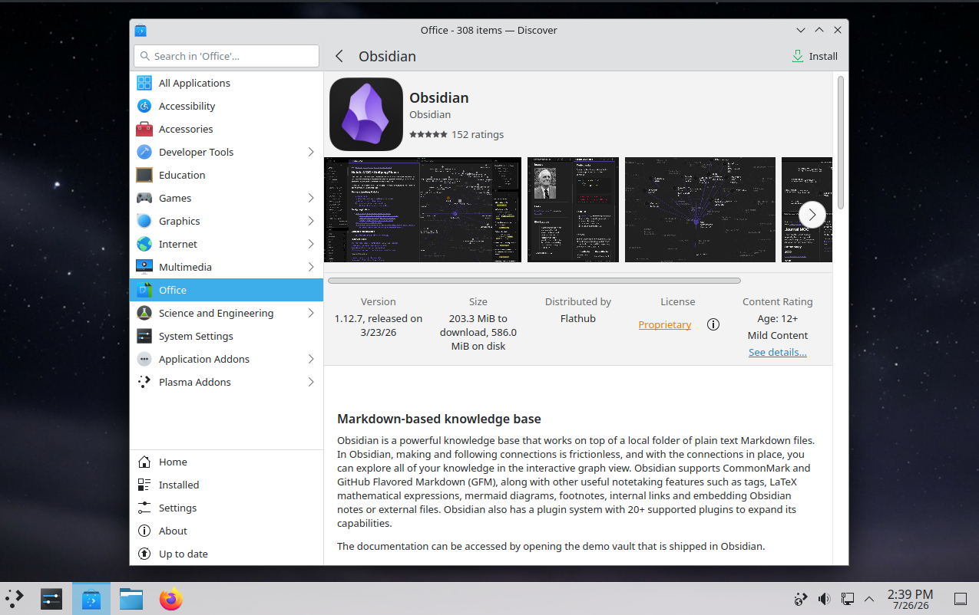Click the network tray icon
This screenshot has width=979, height=615.
click(848, 599)
